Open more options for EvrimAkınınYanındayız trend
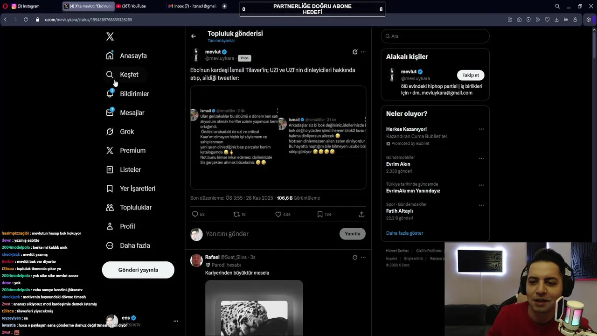The height and width of the screenshot is (336, 597). tap(481, 185)
